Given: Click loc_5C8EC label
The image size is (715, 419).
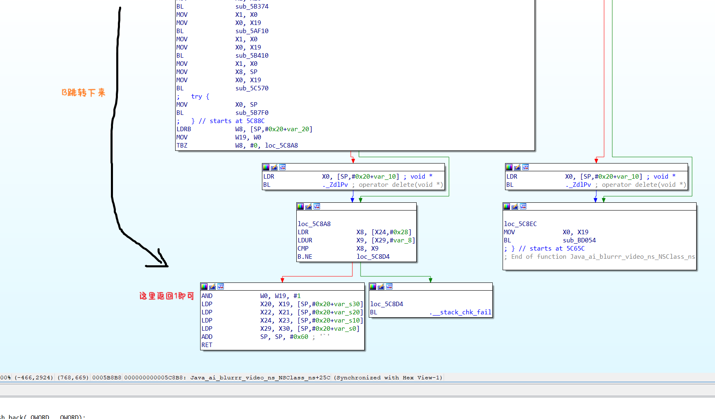Looking at the screenshot, I should 520,224.
